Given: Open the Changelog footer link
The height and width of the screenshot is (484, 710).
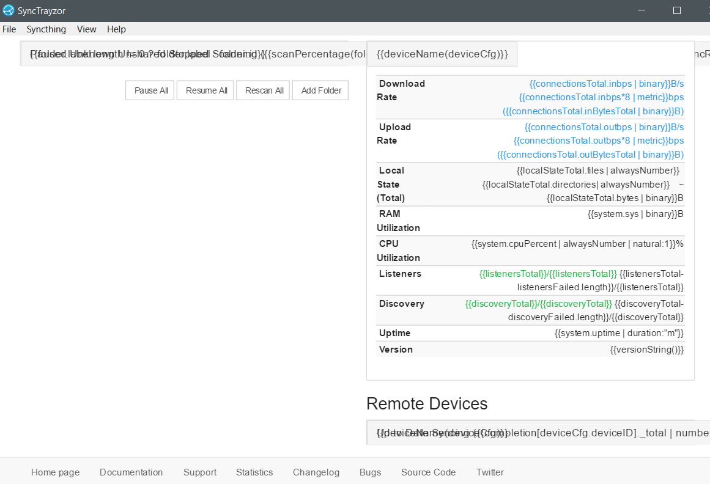Looking at the screenshot, I should tap(316, 472).
